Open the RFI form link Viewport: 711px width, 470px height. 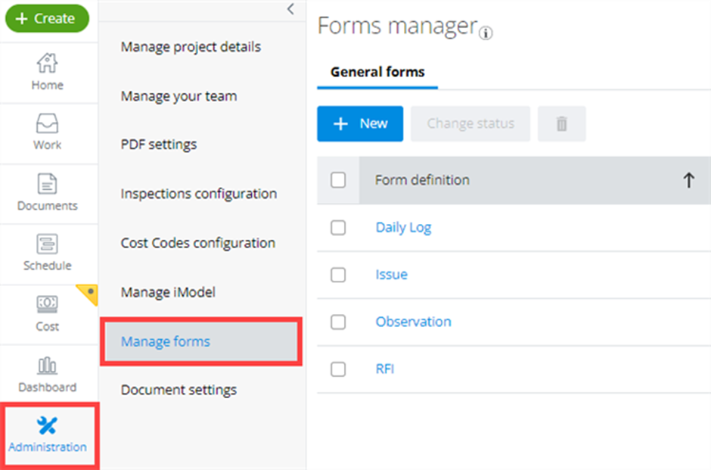[384, 369]
